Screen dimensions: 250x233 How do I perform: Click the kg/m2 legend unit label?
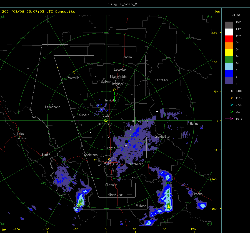coord(236,15)
